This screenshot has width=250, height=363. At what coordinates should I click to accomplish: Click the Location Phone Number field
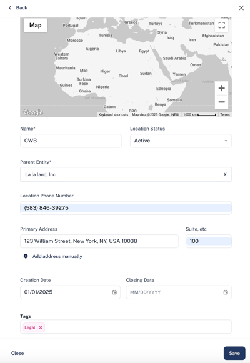click(x=126, y=208)
